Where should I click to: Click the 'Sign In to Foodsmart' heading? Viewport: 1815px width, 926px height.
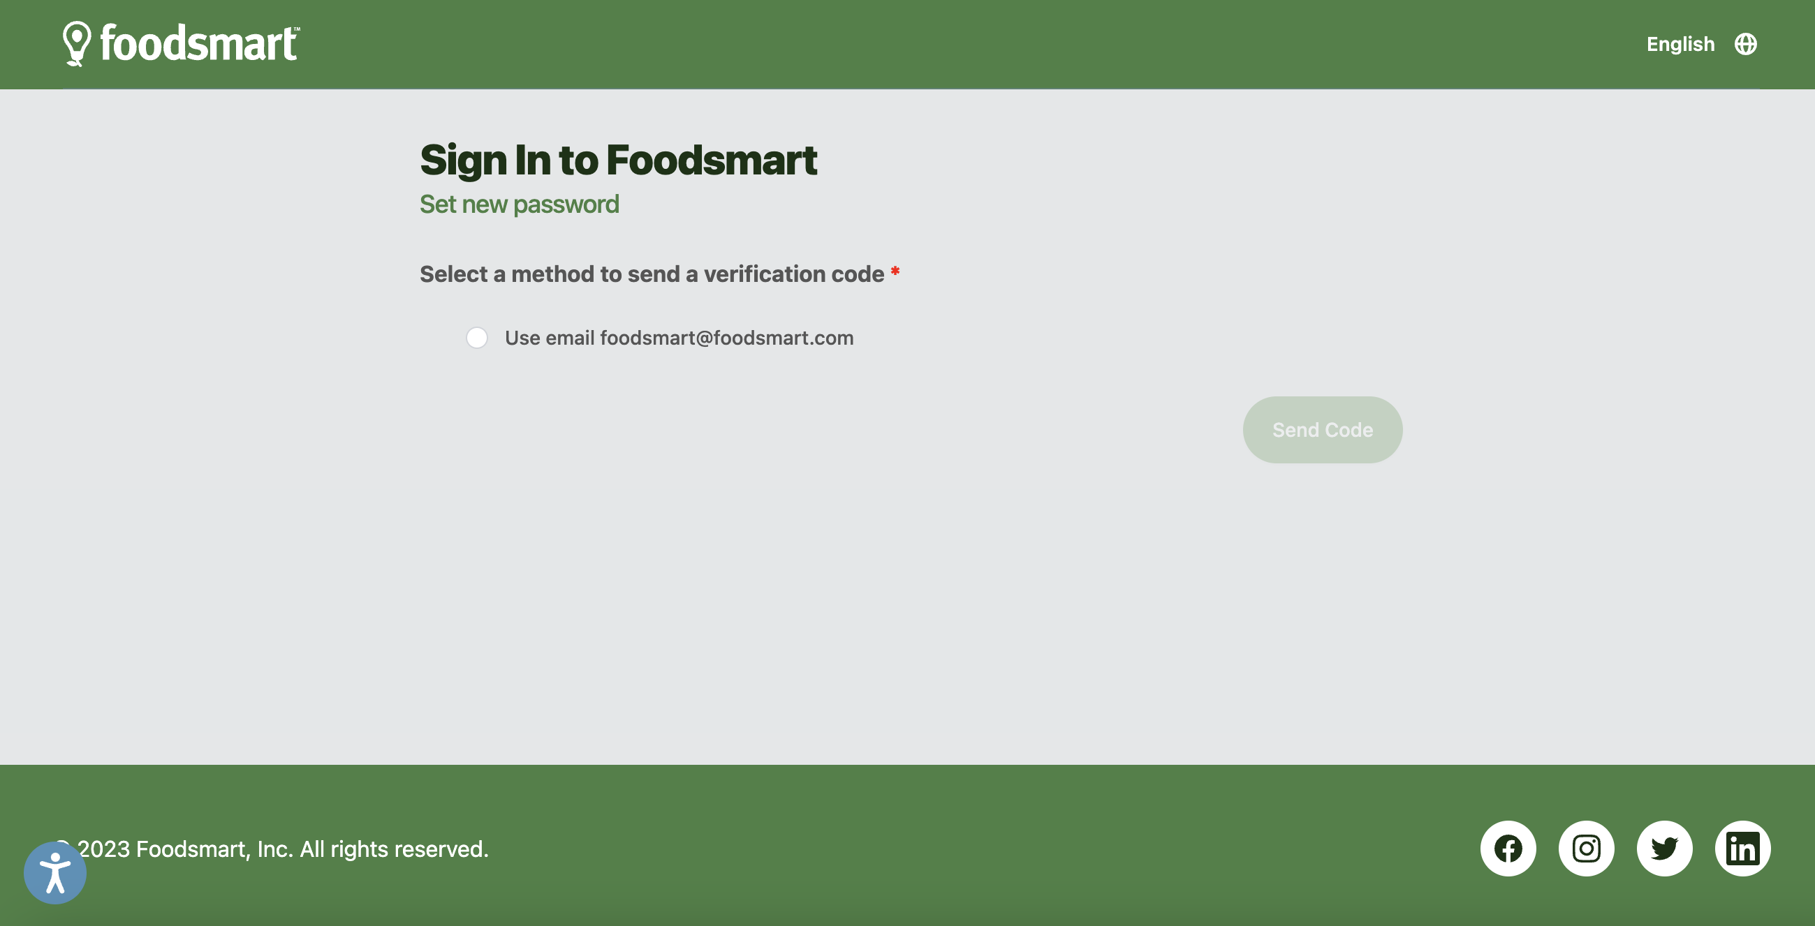tap(618, 160)
